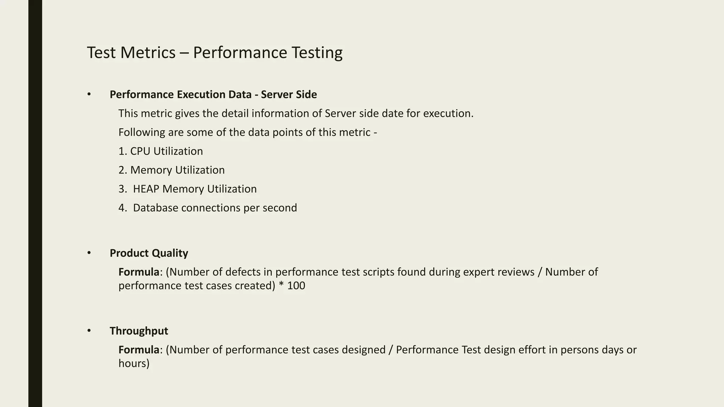
Task: Click the word hours) at end of slide
Action: [134, 363]
